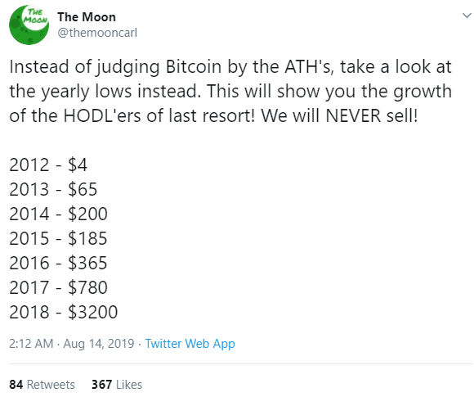The height and width of the screenshot is (397, 474).
Task: Click the 2015 - $185 line
Action: tap(58, 238)
